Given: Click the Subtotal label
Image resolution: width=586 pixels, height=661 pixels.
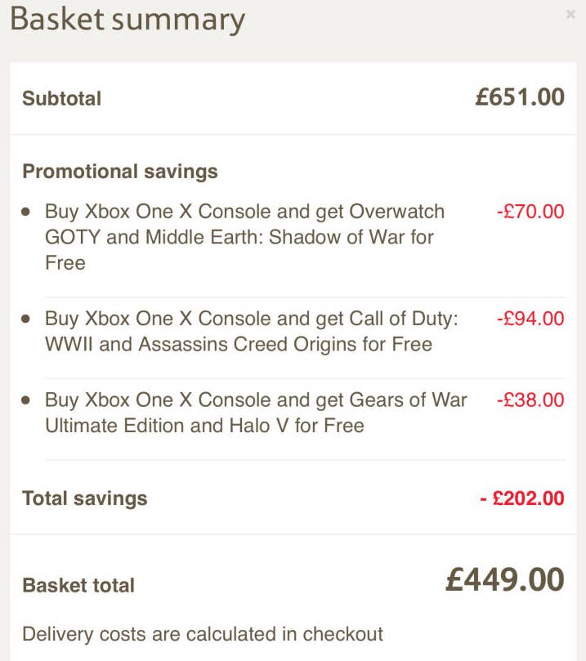Looking at the screenshot, I should tap(61, 99).
